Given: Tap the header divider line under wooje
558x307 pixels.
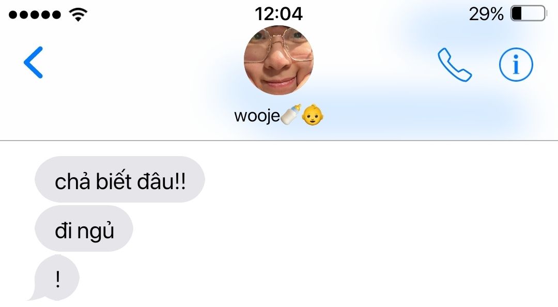Looking at the screenshot, I should click(279, 141).
